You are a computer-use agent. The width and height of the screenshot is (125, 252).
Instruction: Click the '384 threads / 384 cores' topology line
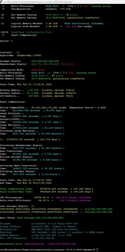[67, 232]
